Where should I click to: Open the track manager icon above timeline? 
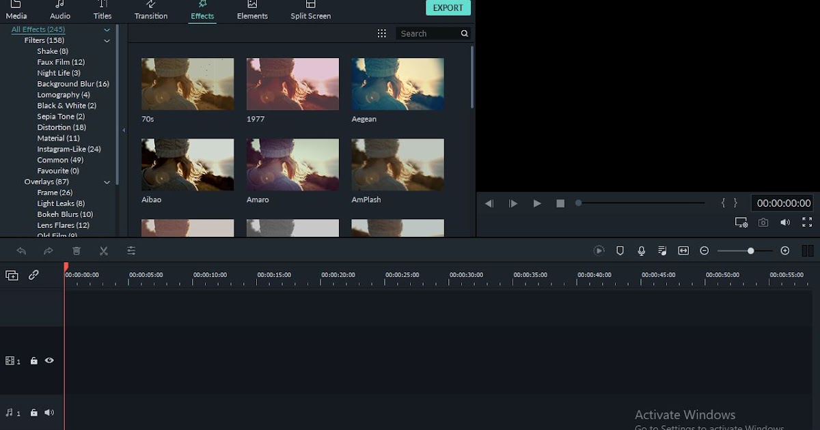point(11,275)
